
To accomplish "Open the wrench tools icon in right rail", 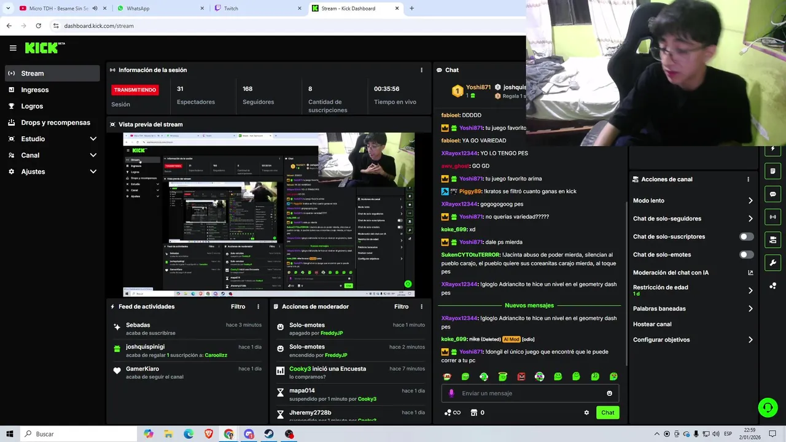I will click(772, 263).
